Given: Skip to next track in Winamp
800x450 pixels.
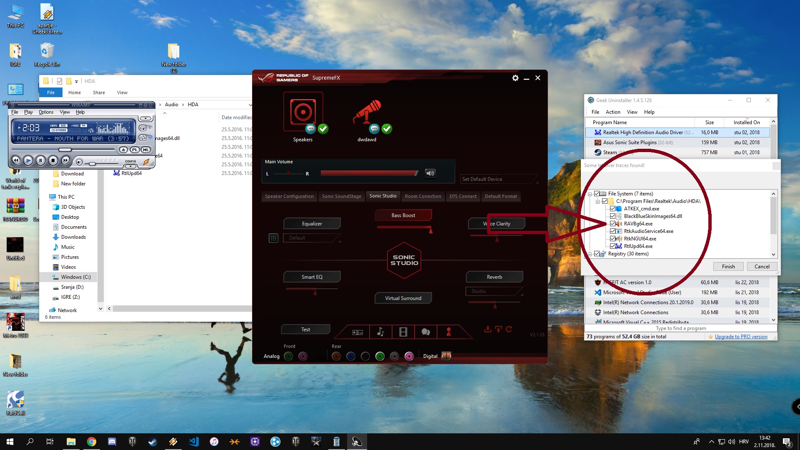Looking at the screenshot, I should click(x=65, y=160).
